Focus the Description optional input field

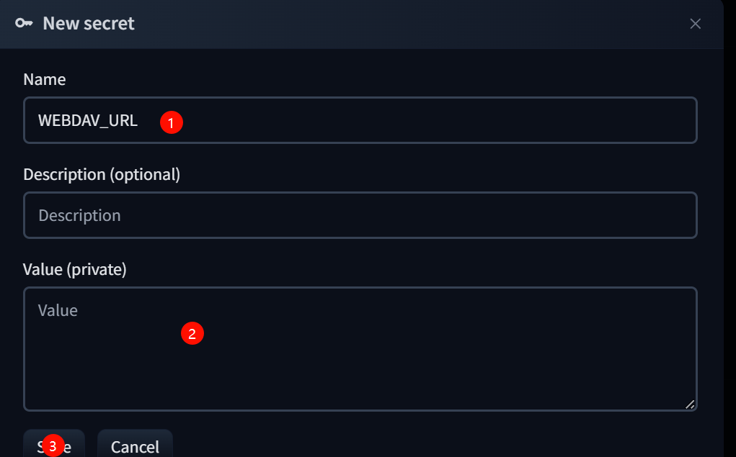(x=360, y=215)
